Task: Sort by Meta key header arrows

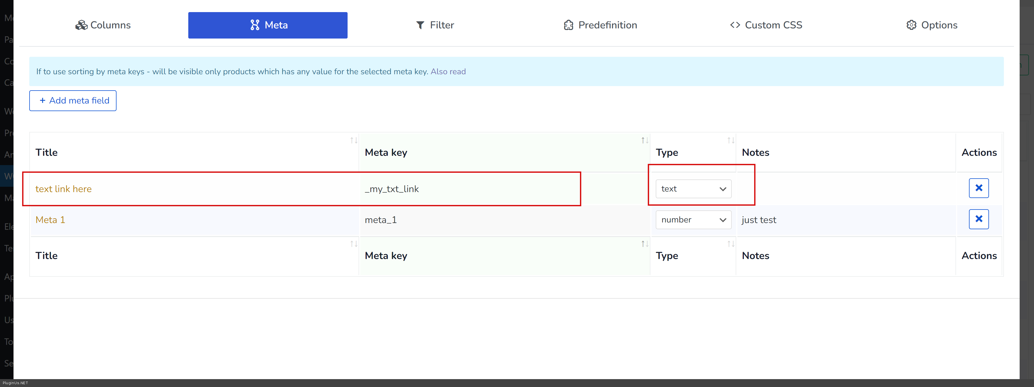Action: [x=644, y=140]
